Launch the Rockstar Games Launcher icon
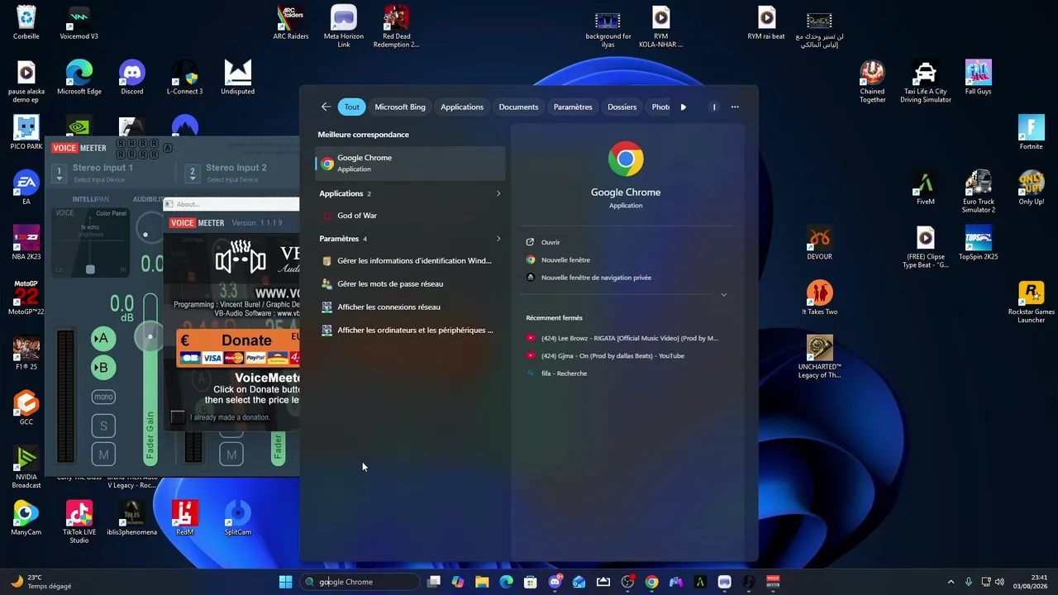The image size is (1058, 595). 1031,302
